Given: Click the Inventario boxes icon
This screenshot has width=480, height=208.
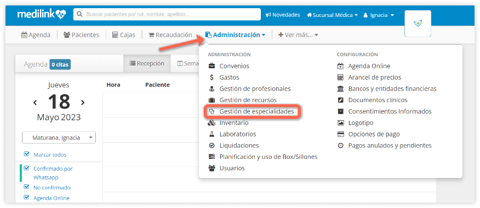Looking at the screenshot, I should pos(212,123).
